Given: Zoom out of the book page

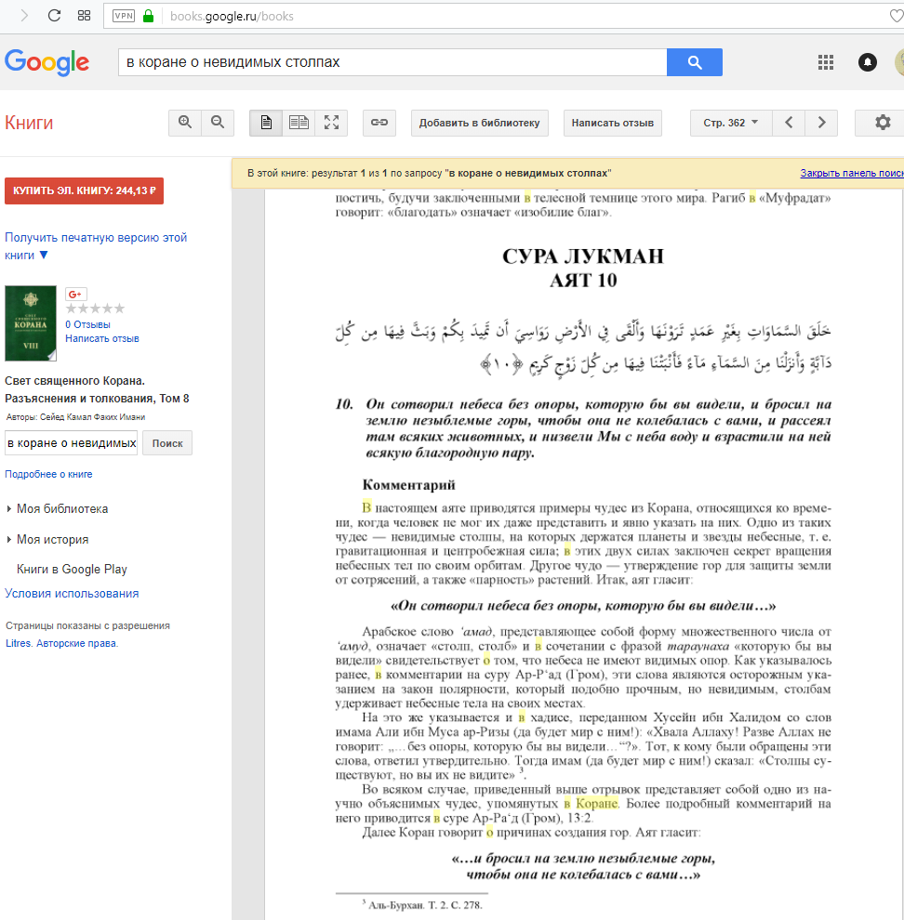Looking at the screenshot, I should 218,123.
